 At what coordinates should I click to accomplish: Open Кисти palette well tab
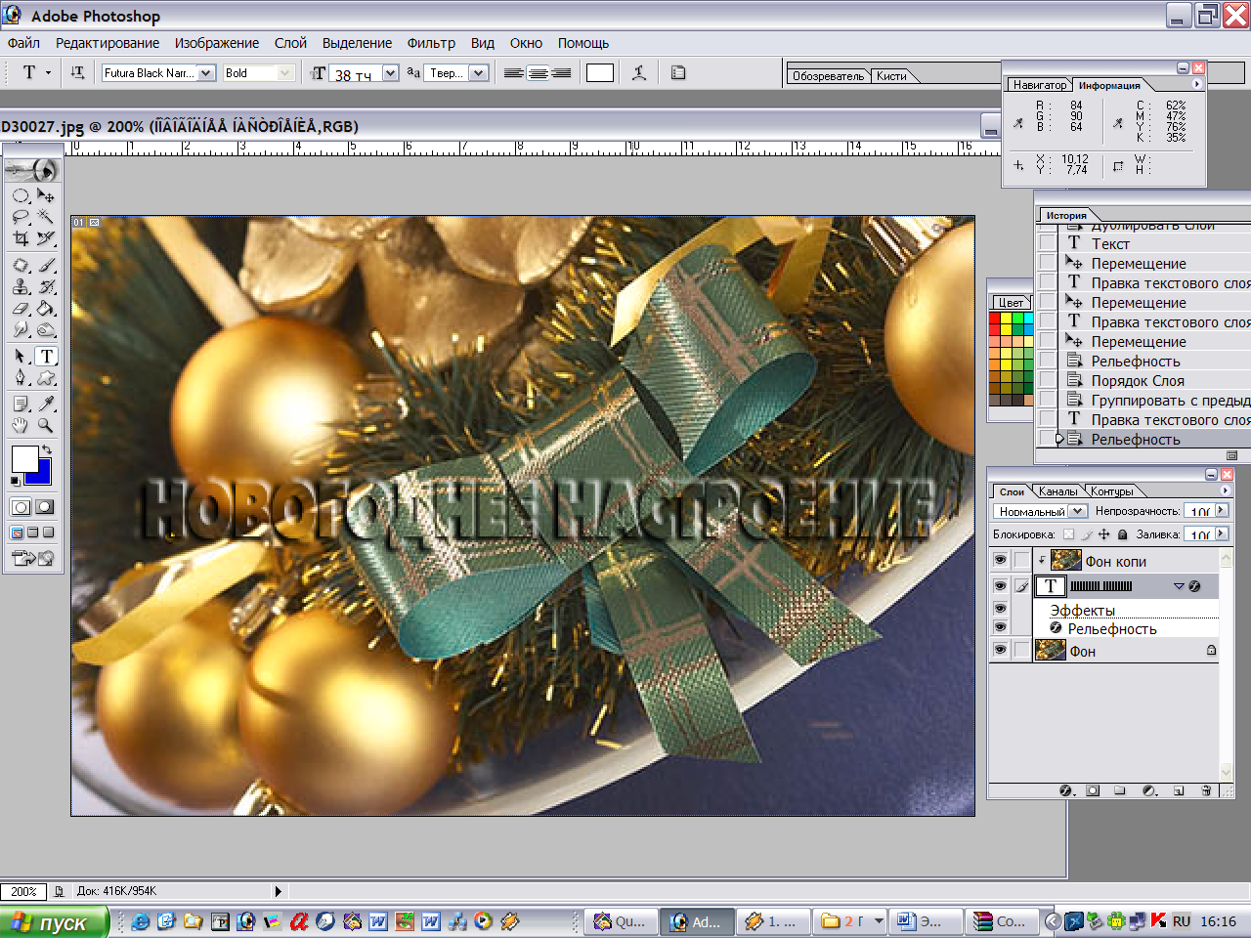pyautogui.click(x=891, y=75)
